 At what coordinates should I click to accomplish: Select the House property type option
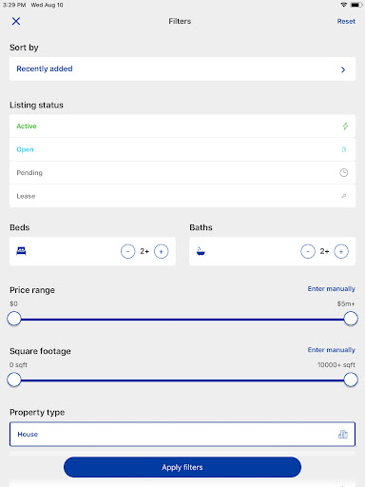182,434
